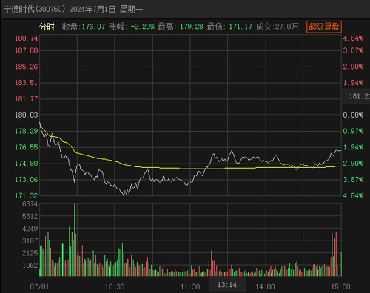The width and height of the screenshot is (370, 293).
Task: Click the 最高 179.28 high value
Action: pyautogui.click(x=192, y=27)
